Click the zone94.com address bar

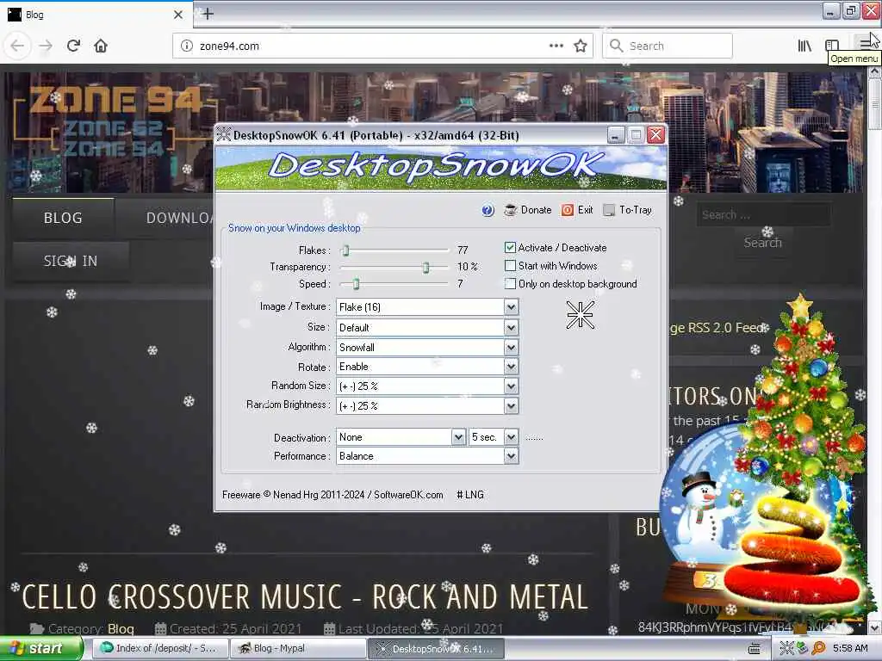pyautogui.click(x=382, y=46)
